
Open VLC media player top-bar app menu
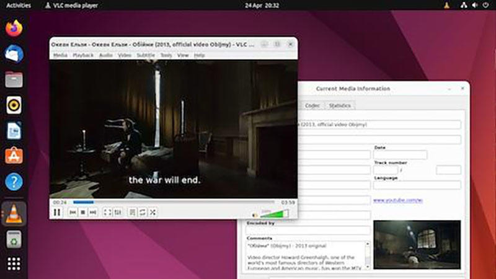click(71, 6)
